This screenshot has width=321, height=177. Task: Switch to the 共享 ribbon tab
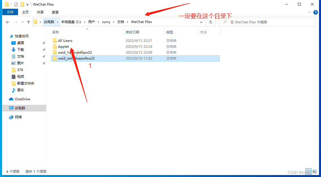(40, 12)
